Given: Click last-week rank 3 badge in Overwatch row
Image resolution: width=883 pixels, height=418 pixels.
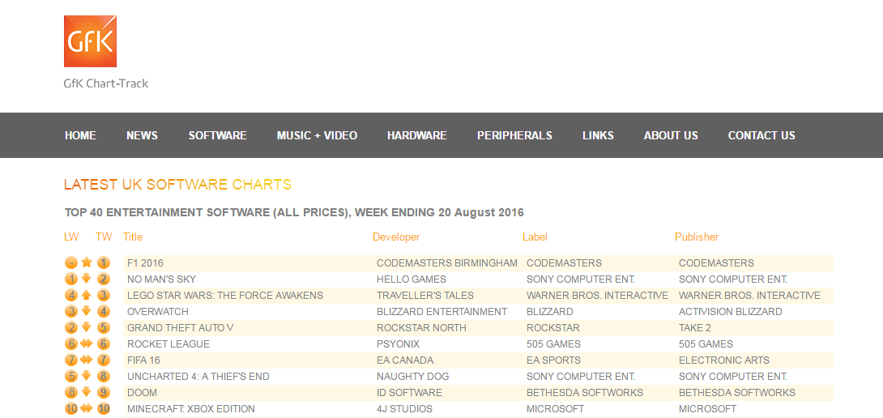Looking at the screenshot, I should tap(71, 312).
